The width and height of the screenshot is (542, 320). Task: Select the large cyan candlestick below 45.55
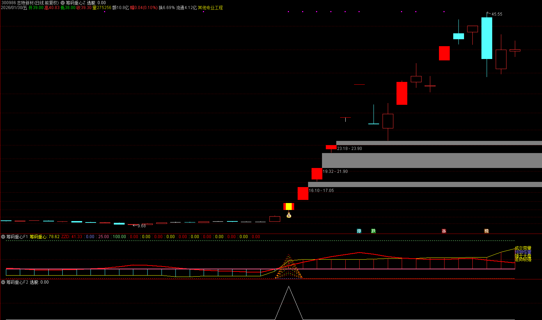coord(487,38)
